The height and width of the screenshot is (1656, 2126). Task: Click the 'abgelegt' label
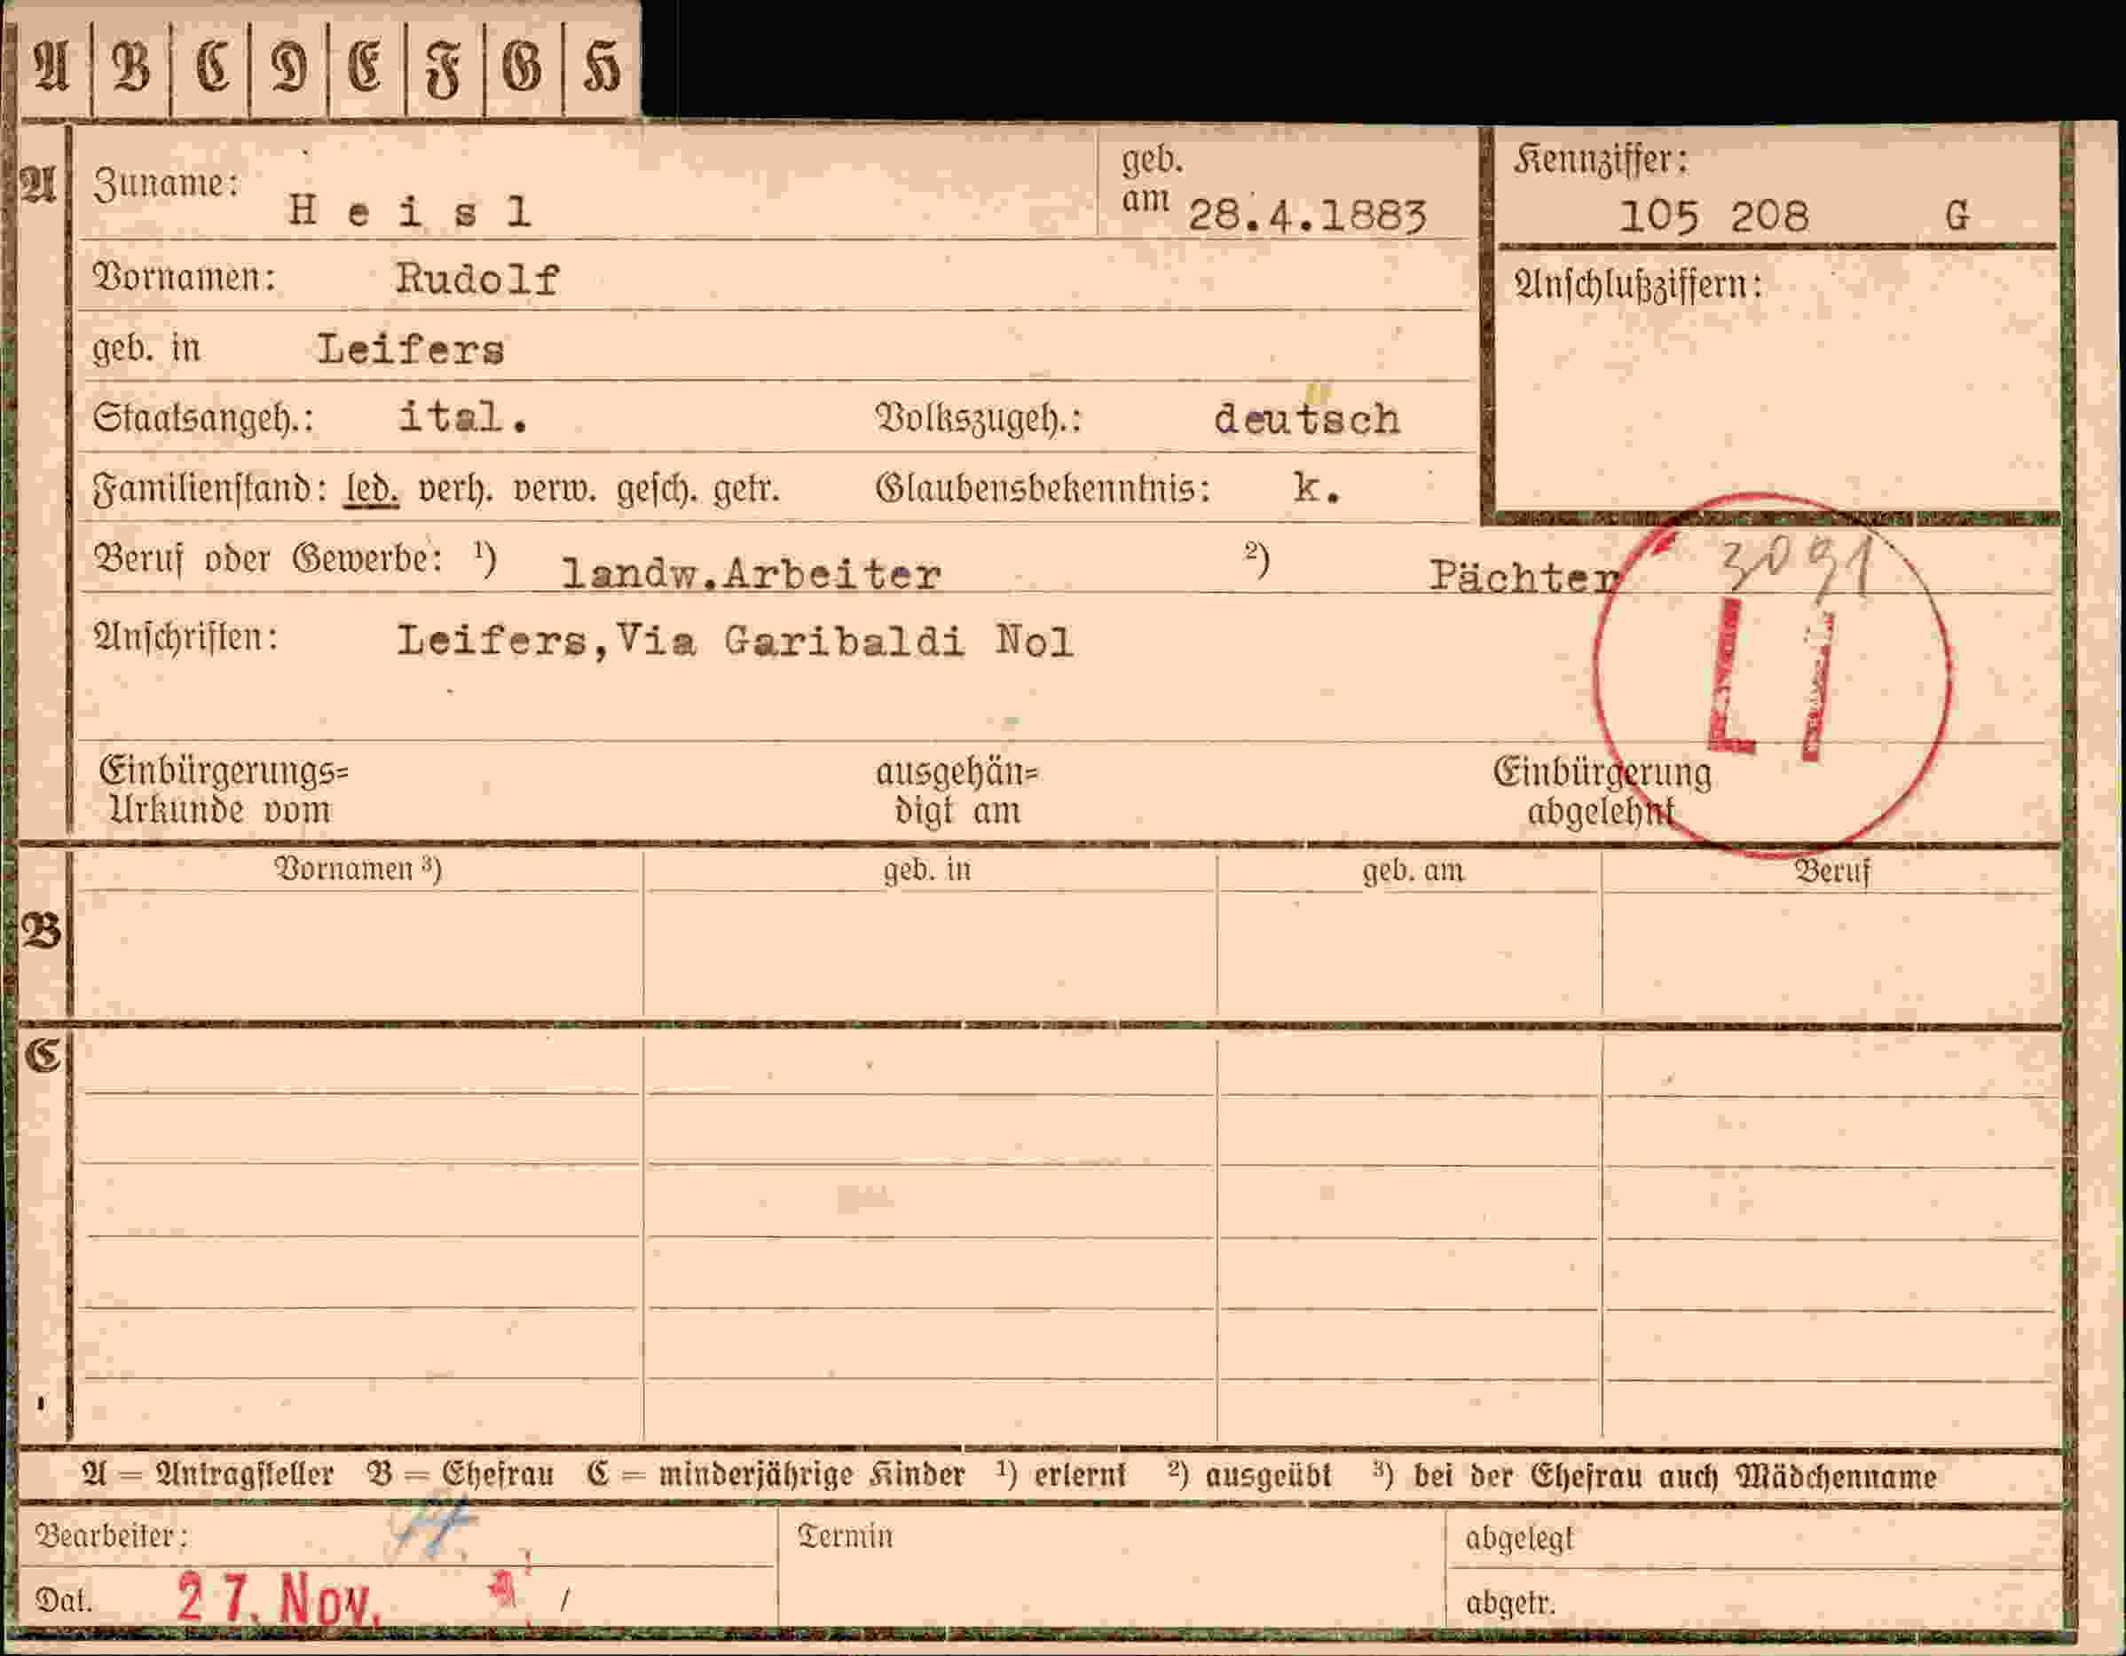(1518, 1539)
